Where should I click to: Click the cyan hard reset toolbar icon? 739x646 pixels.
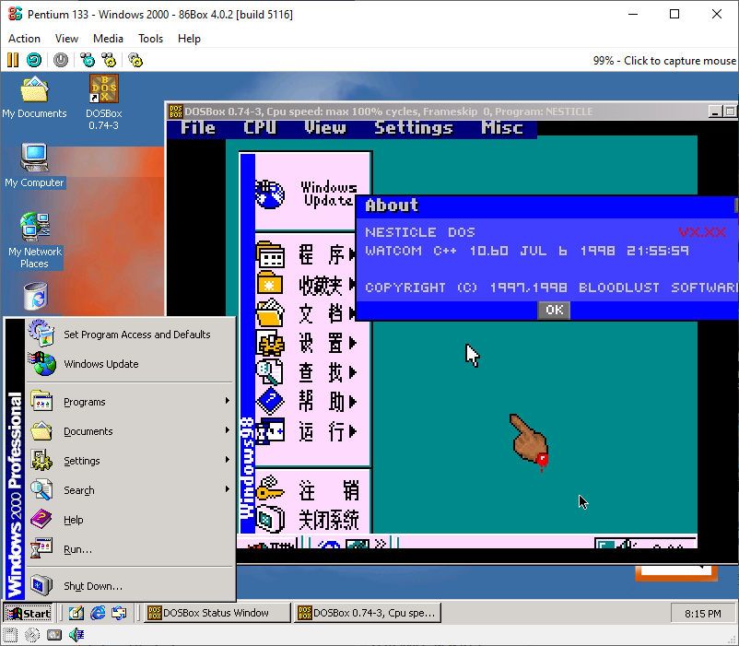tap(34, 60)
